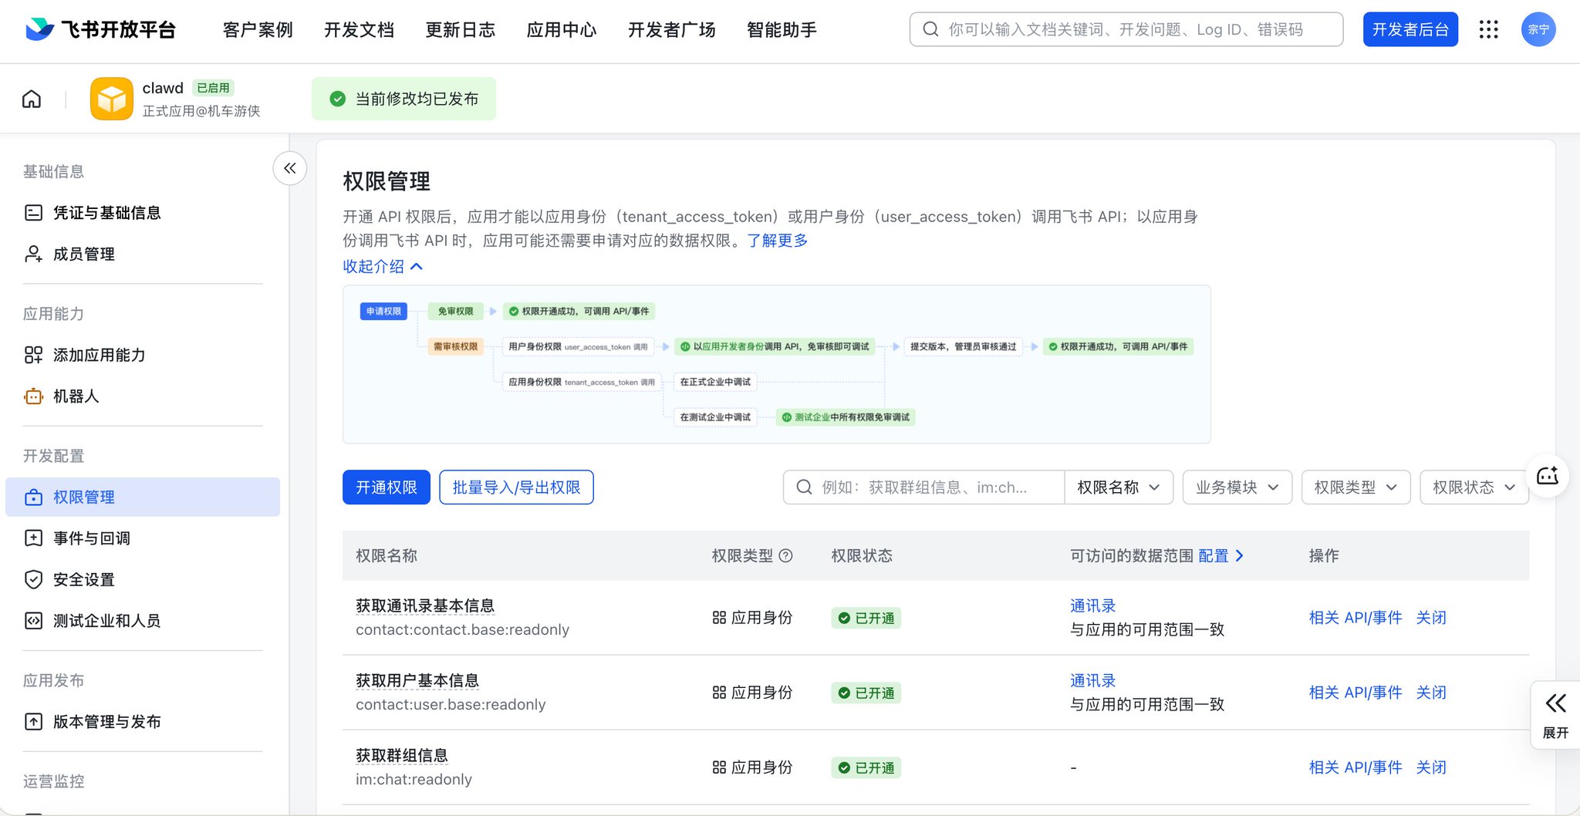Click the 当前修改均已发布 status banner
Screen dimensions: 1580x816
click(403, 99)
